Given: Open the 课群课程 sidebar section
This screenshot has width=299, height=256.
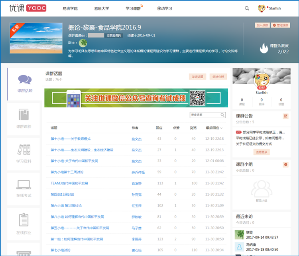Looking at the screenshot, I should (24, 119).
